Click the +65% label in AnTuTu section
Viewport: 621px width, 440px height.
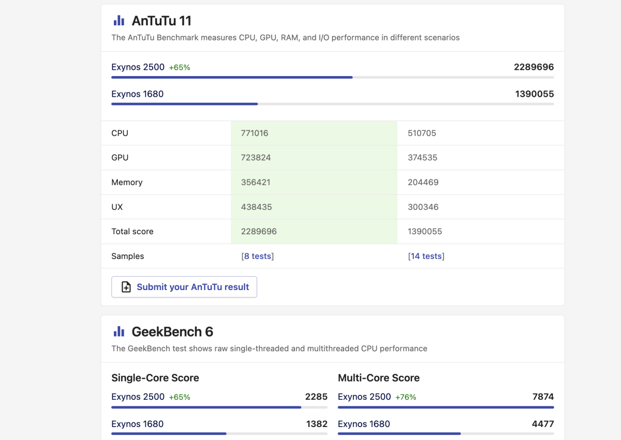click(x=180, y=67)
